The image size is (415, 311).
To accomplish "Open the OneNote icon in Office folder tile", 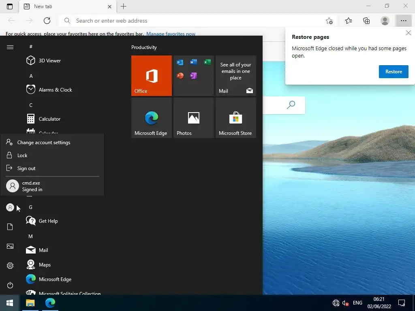I will point(193,76).
